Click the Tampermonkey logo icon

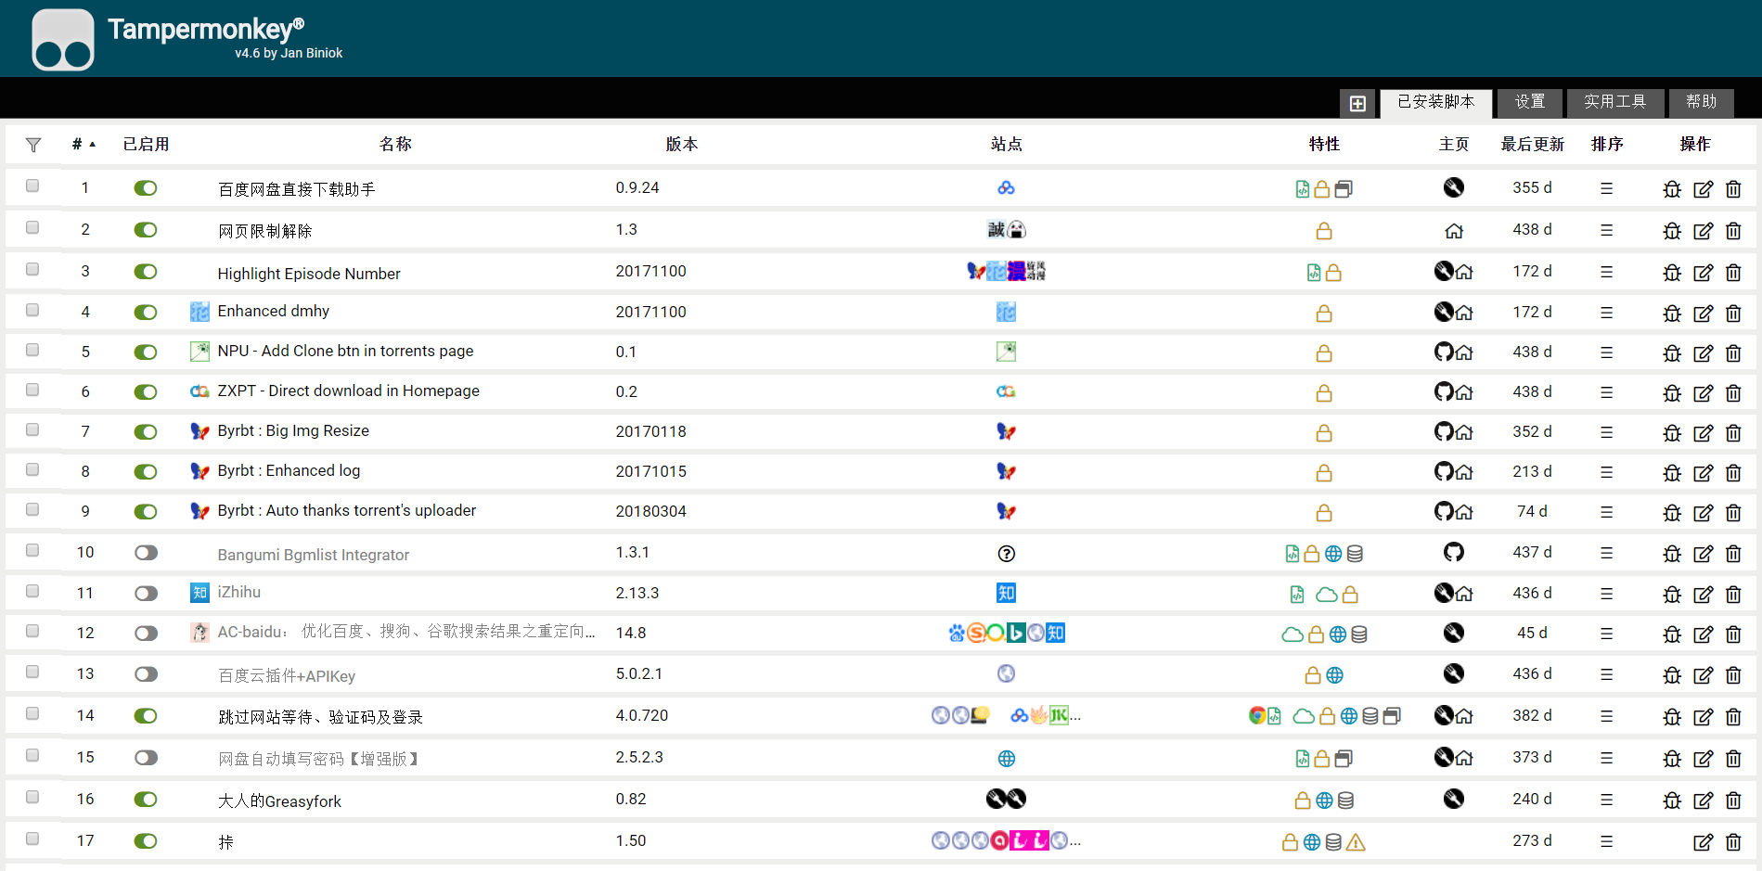pos(63,39)
